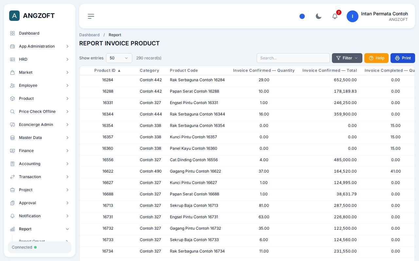Go to the Dashboard breadcrumb link

(89, 35)
